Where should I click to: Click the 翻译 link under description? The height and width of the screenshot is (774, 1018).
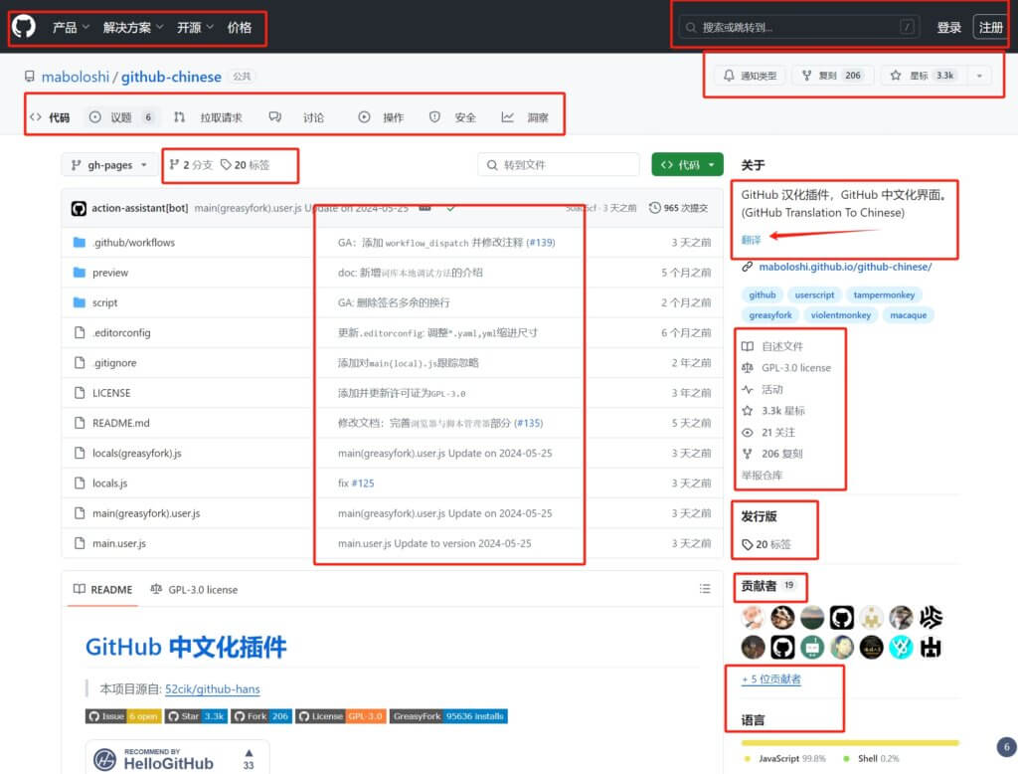(x=751, y=240)
